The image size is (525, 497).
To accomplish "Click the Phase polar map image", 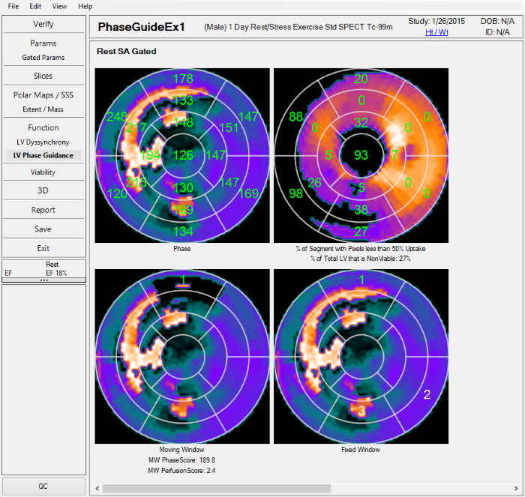I will tap(182, 155).
